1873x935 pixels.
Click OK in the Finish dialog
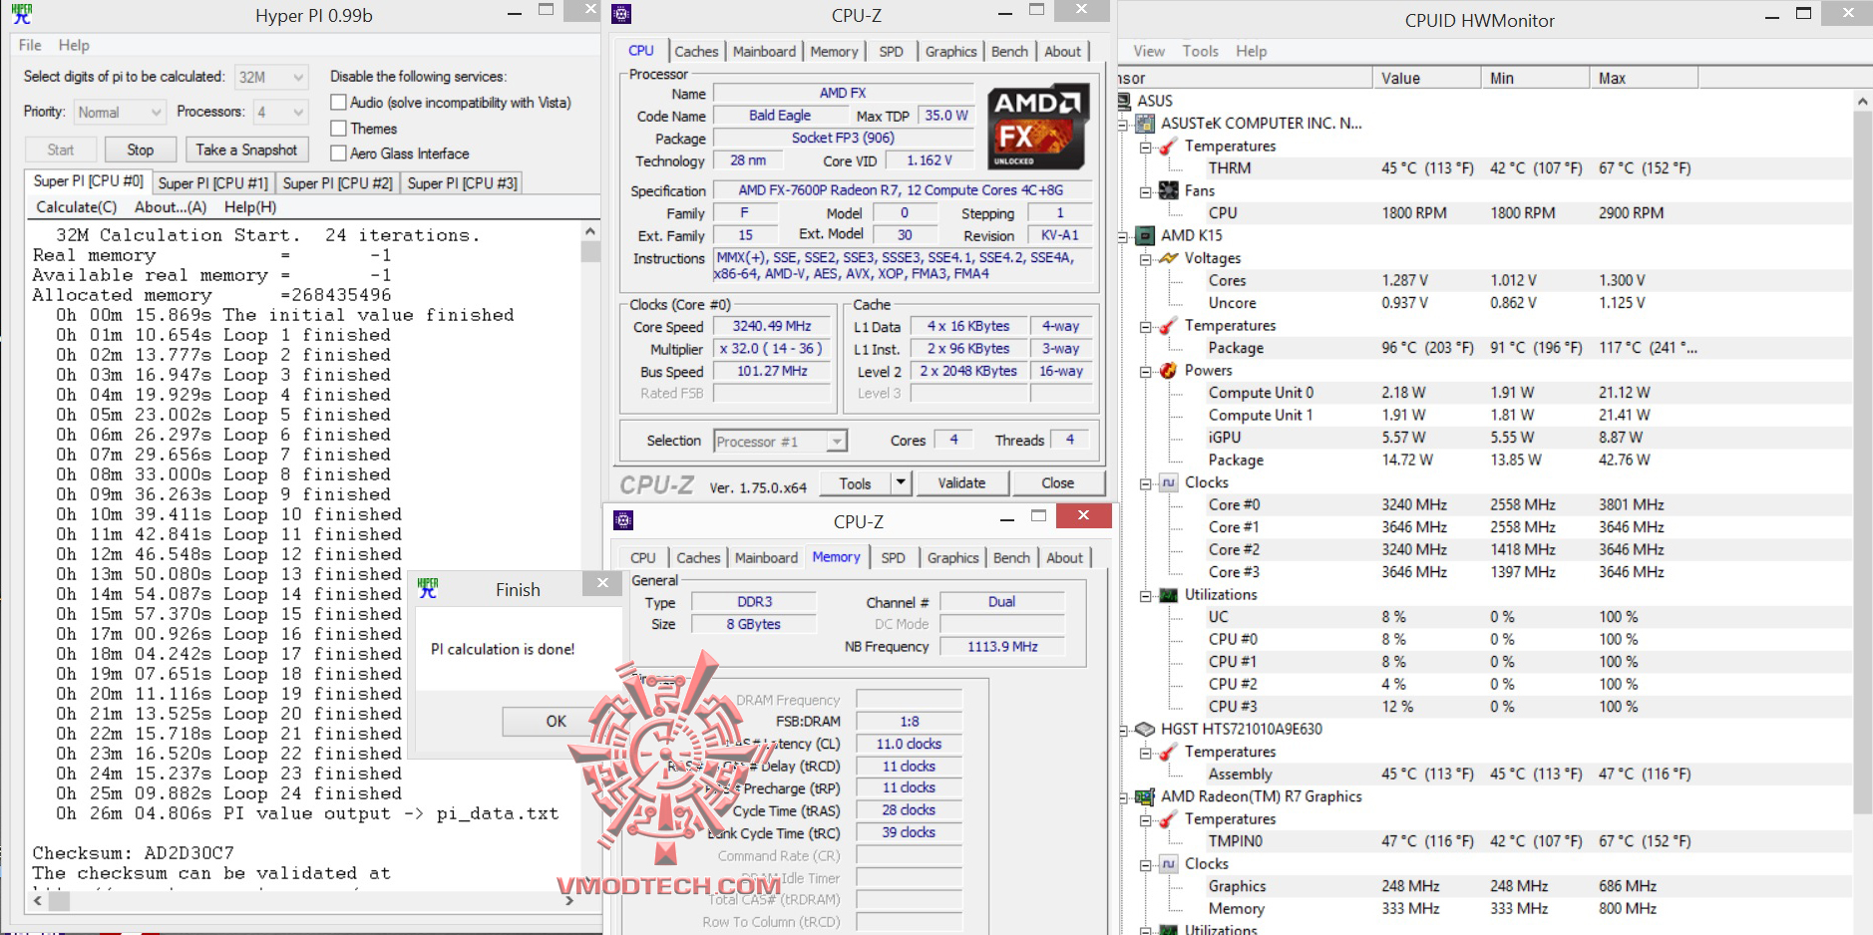556,721
